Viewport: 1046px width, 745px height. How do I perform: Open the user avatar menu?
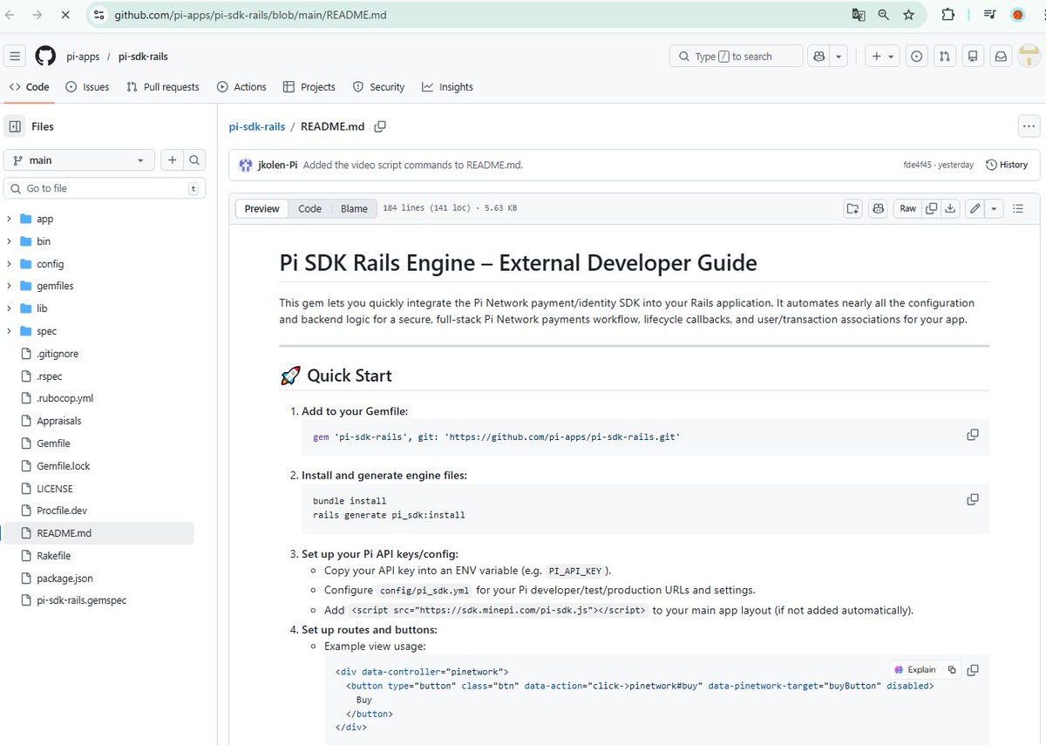pos(1029,57)
